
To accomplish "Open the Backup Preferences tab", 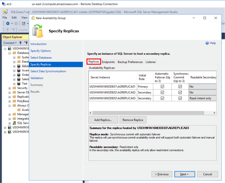I will coord(130,62).
